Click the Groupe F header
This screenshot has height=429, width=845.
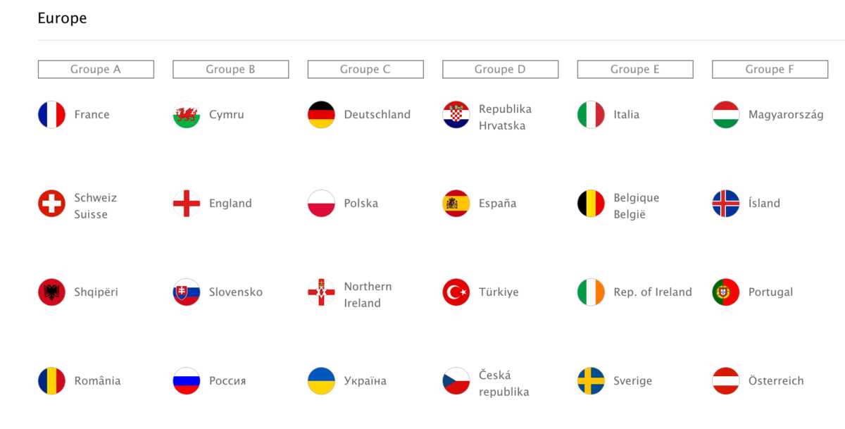[x=770, y=69]
